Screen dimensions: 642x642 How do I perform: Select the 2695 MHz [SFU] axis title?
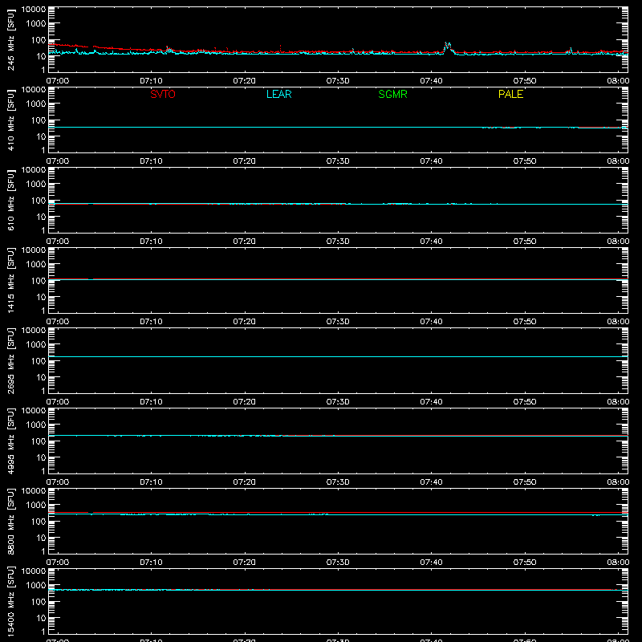[11, 360]
